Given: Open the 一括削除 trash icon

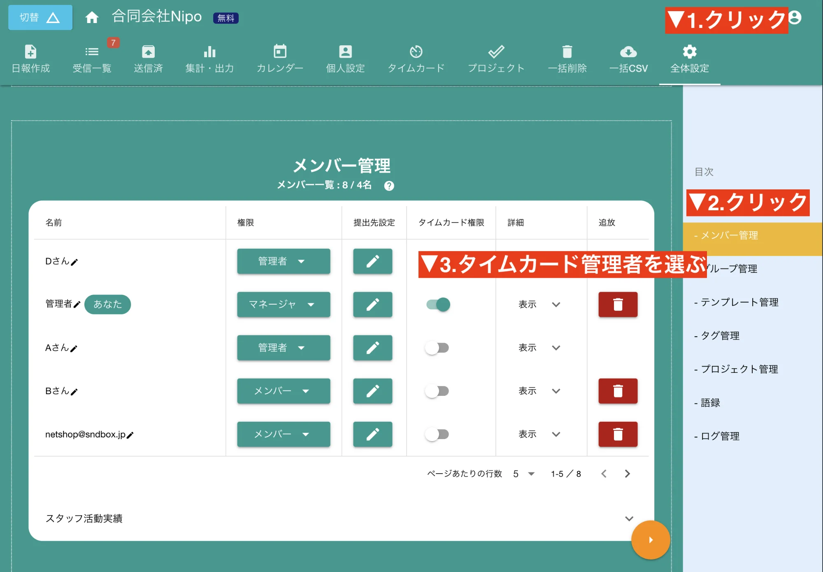Looking at the screenshot, I should [567, 58].
